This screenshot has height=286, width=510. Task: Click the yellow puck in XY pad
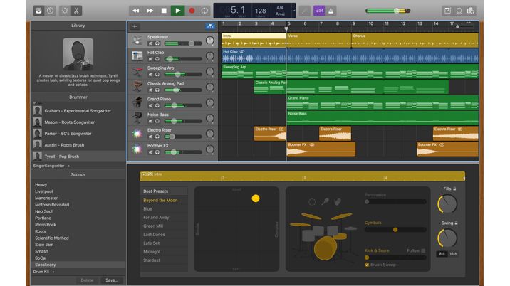(x=256, y=198)
